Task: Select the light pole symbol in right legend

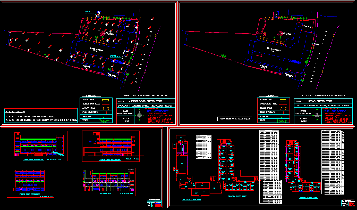Action: [283, 109]
